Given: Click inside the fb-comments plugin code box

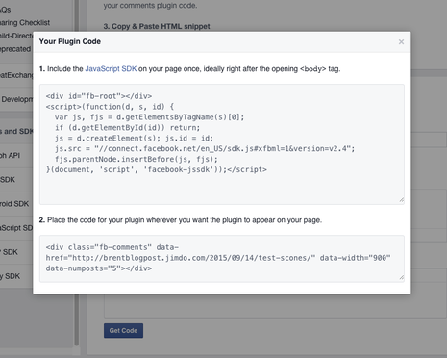Looking at the screenshot, I should coord(222,259).
